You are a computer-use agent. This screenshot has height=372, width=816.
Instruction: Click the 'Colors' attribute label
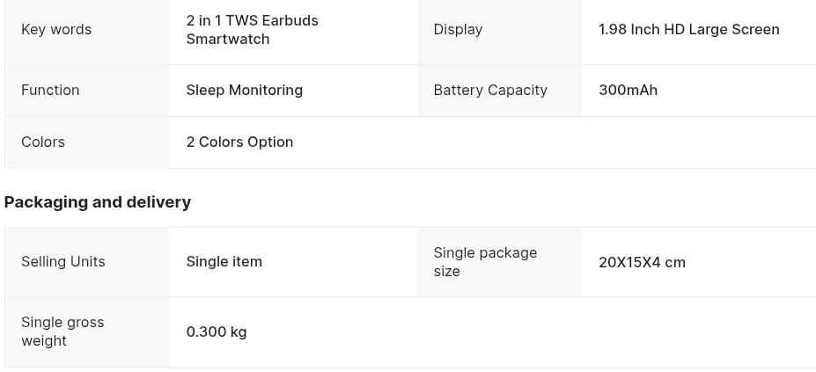[x=43, y=142]
